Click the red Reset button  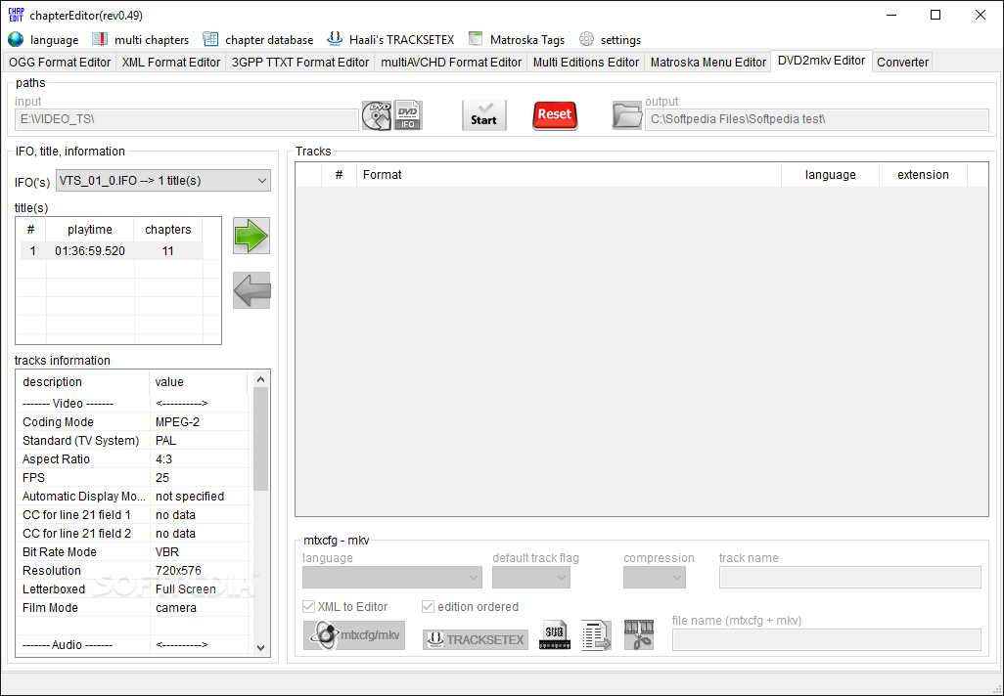click(x=555, y=115)
